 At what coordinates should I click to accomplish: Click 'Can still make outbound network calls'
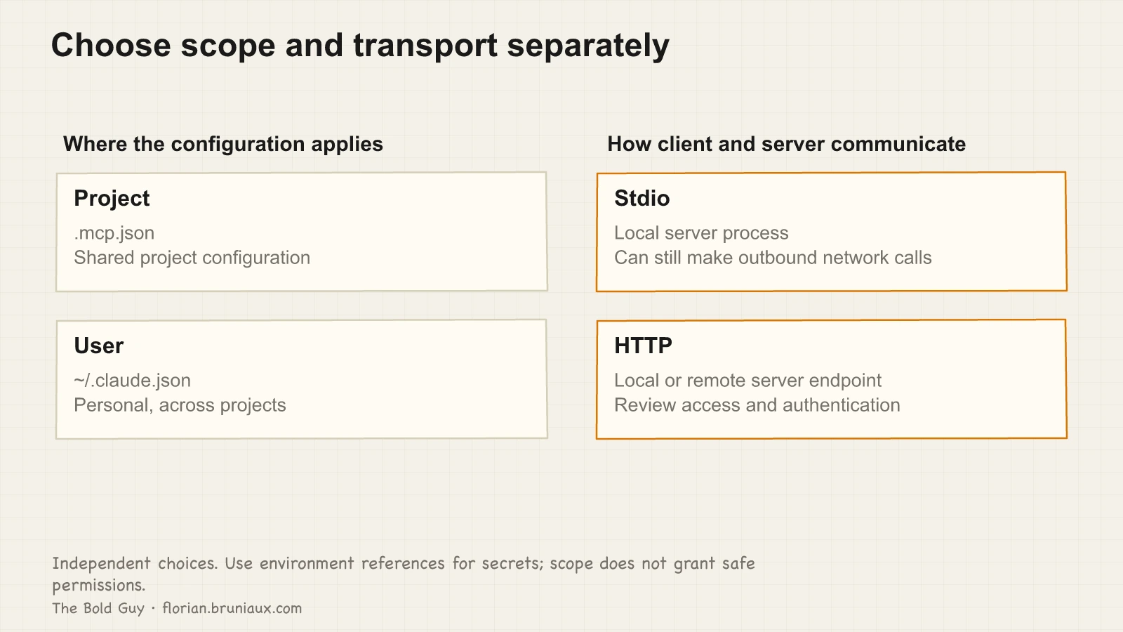coord(773,258)
